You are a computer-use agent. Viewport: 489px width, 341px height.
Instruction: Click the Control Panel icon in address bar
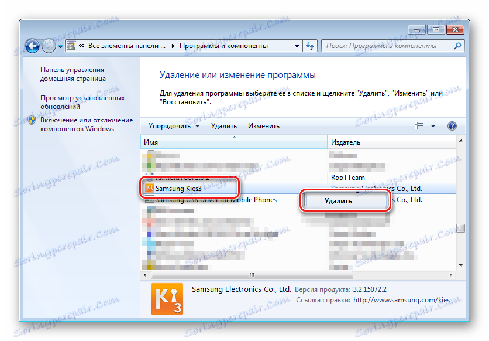coord(71,46)
